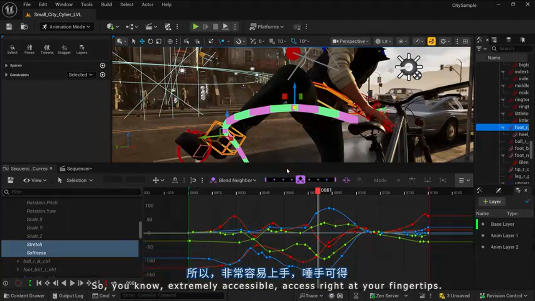Image resolution: width=535 pixels, height=301 pixels.
Task: Expand the Spaces section
Action: coord(5,65)
